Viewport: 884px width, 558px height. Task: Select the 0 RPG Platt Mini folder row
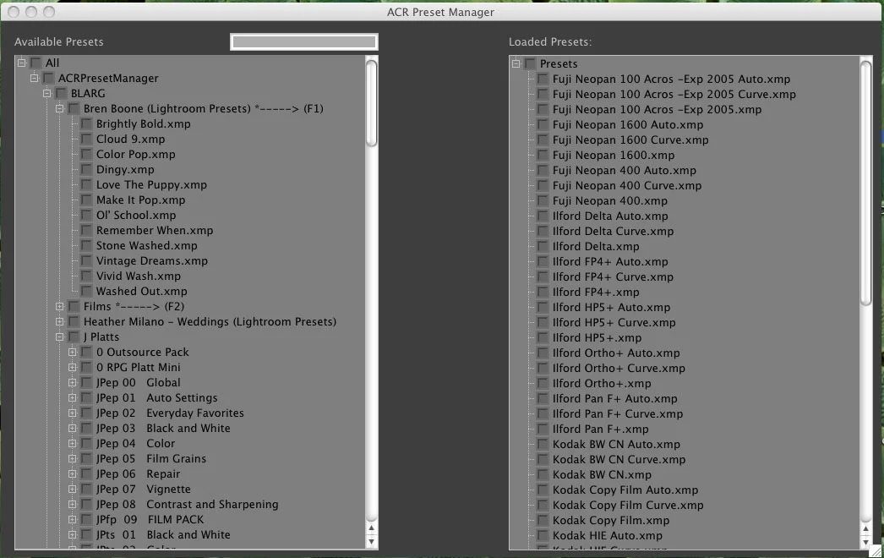point(138,367)
